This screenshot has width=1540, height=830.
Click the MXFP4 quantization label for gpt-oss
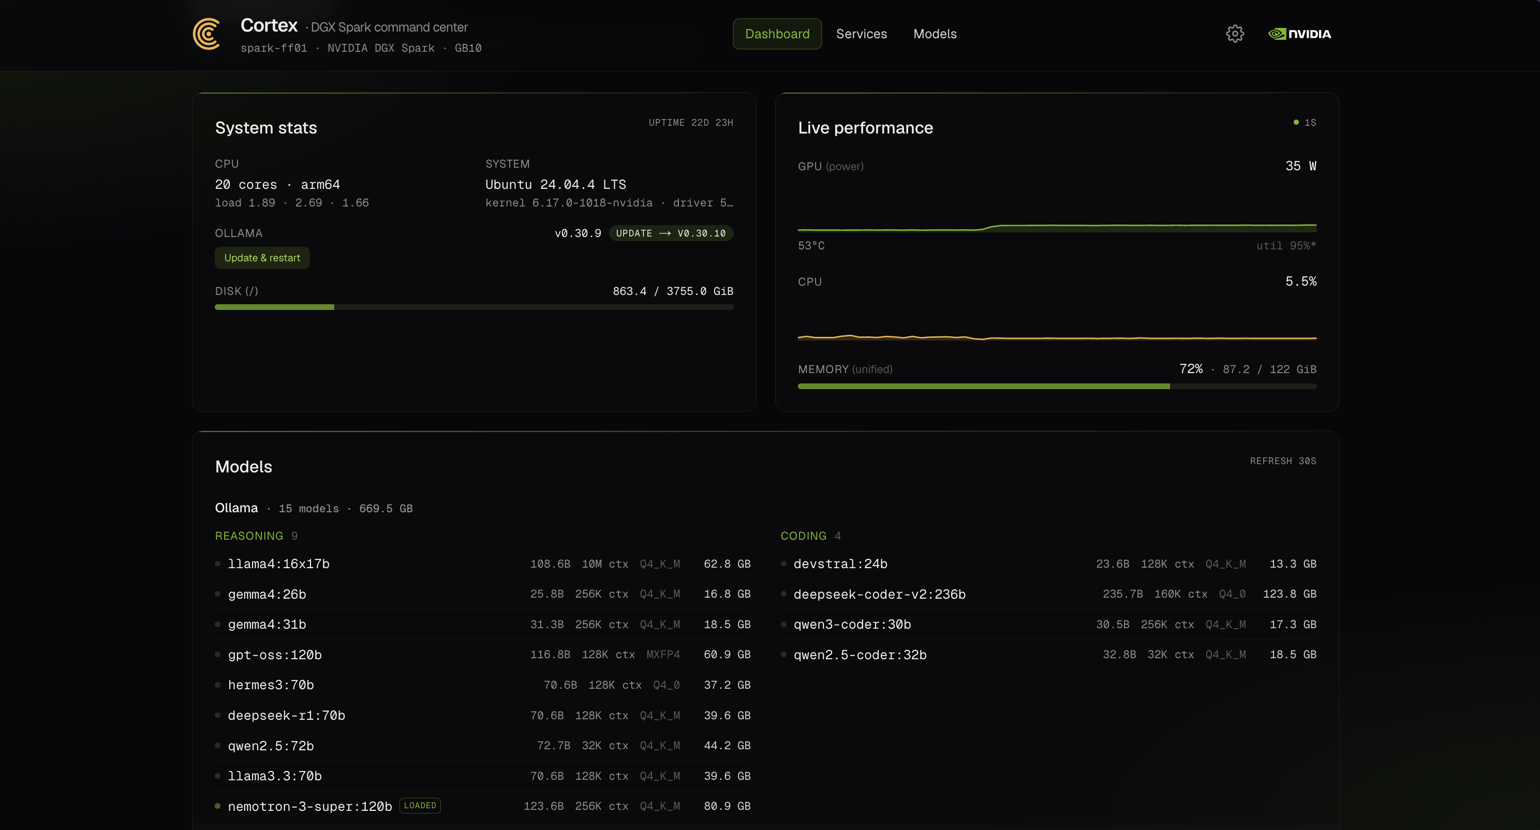point(663,655)
